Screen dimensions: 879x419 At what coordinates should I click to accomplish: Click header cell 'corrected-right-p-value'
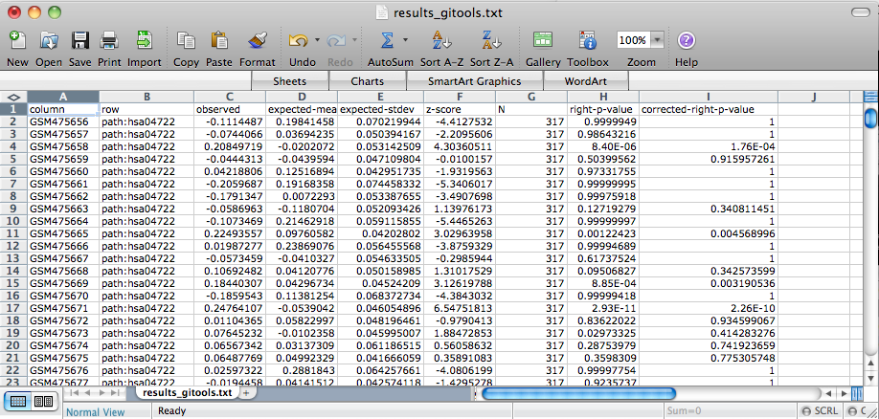pos(709,109)
